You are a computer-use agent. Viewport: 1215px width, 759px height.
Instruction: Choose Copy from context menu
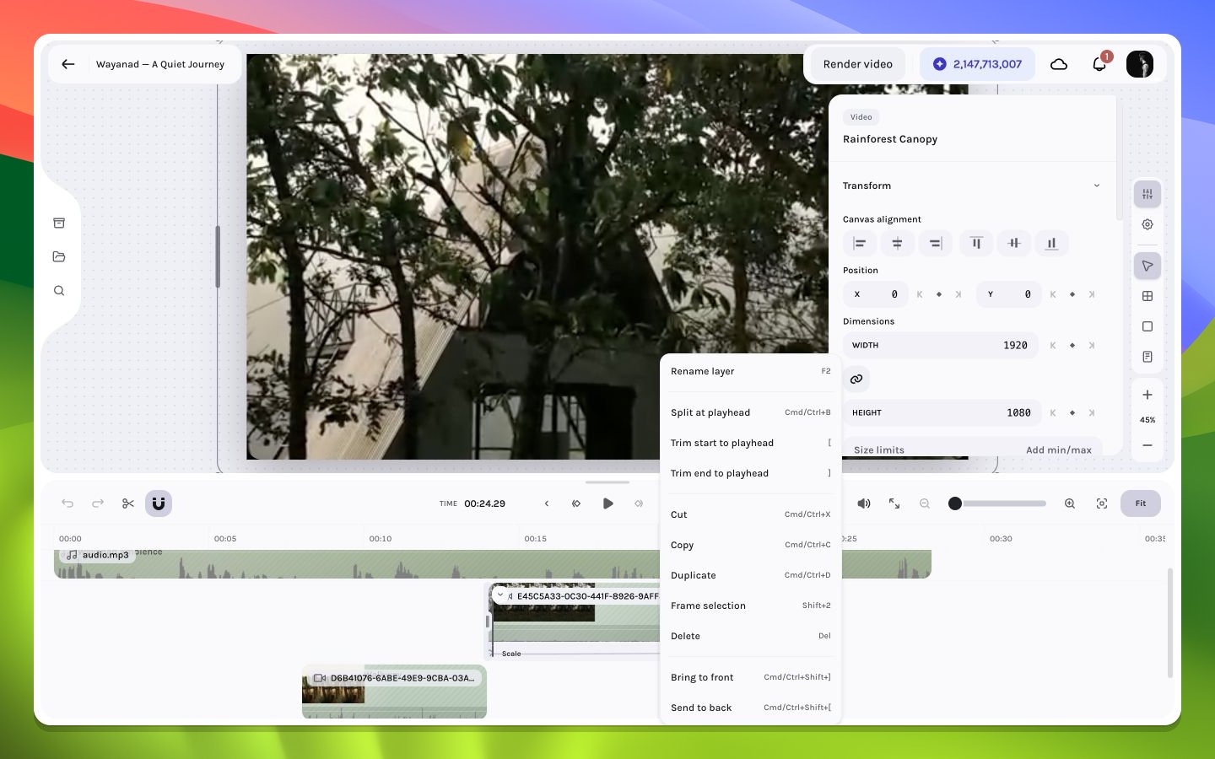[x=751, y=545]
